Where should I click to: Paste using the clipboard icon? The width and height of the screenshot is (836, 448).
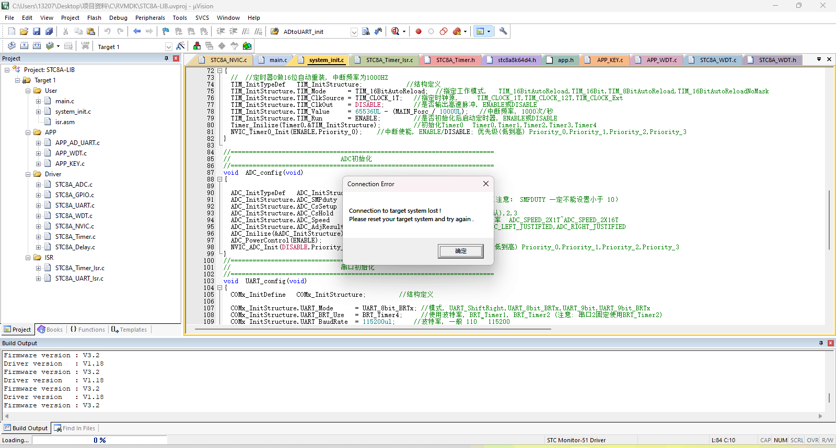pyautogui.click(x=90, y=31)
